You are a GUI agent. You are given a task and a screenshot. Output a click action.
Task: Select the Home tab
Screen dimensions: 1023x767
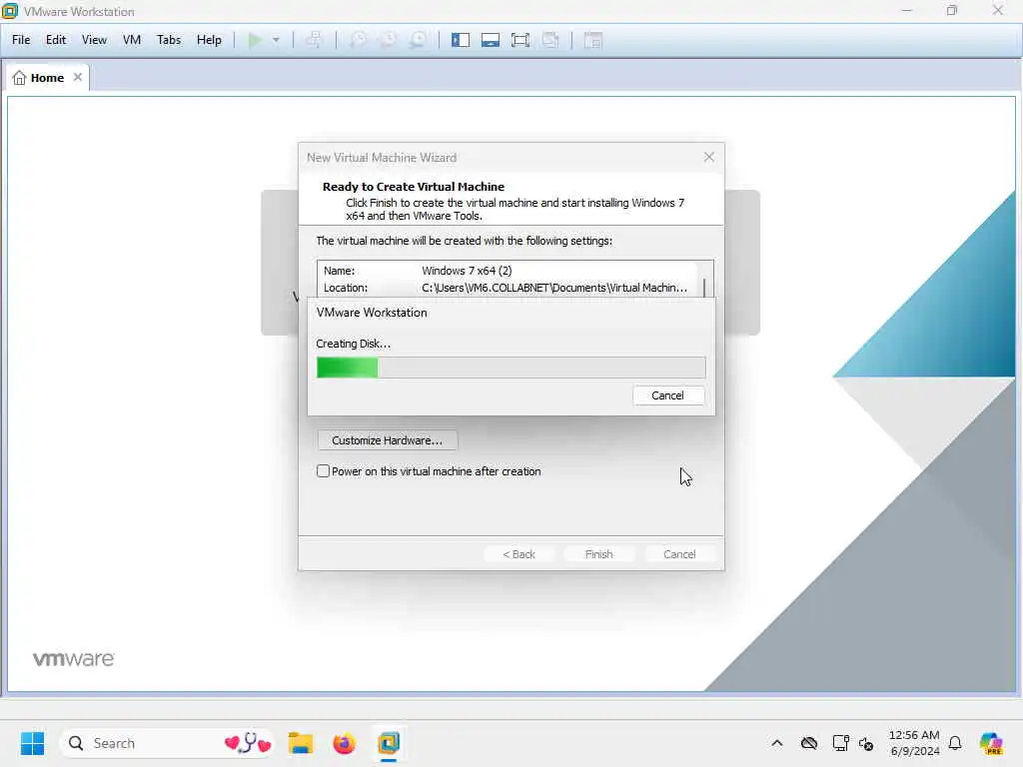(47, 78)
